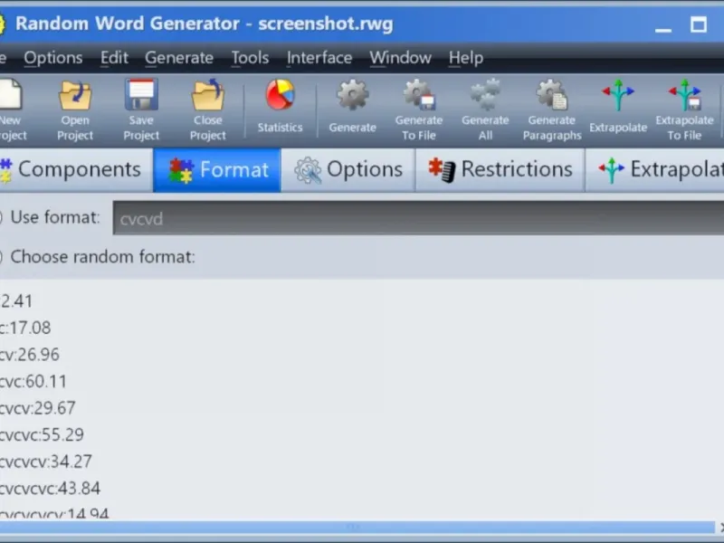Viewport: 724px width, 543px height.
Task: Select the format line ending 2.41
Action: tap(16, 301)
